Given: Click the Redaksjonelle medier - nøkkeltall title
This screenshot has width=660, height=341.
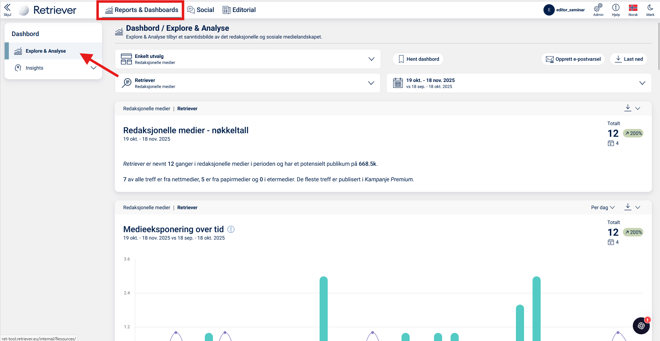Looking at the screenshot, I should pyautogui.click(x=186, y=130).
